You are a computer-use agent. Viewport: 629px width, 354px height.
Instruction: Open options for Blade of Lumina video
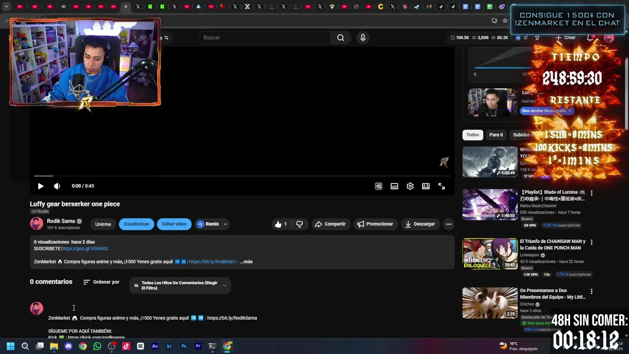592,193
